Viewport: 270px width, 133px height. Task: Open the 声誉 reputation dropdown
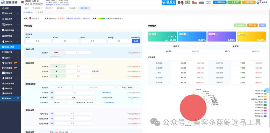(x=110, y=18)
